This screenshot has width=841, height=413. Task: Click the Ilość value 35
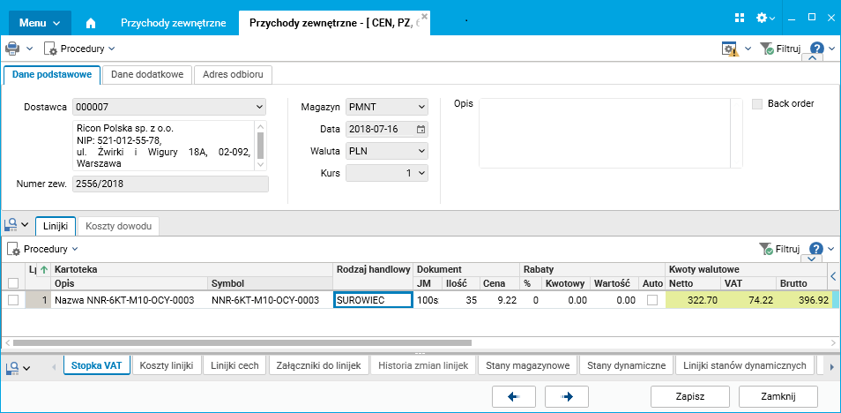(x=461, y=300)
